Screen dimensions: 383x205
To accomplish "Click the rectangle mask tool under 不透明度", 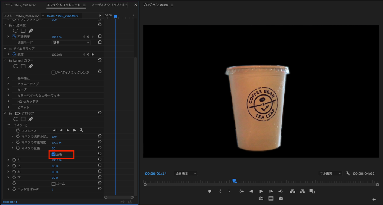I will click(x=23, y=31).
